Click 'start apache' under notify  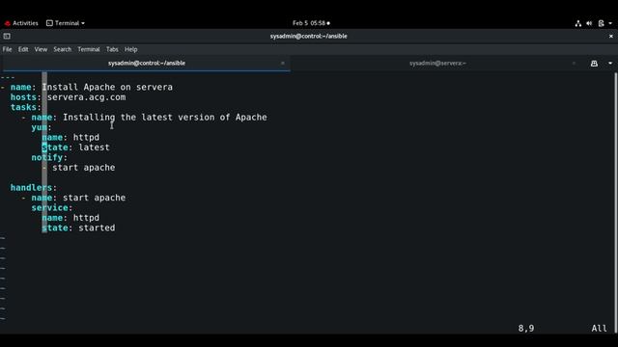[x=84, y=168]
